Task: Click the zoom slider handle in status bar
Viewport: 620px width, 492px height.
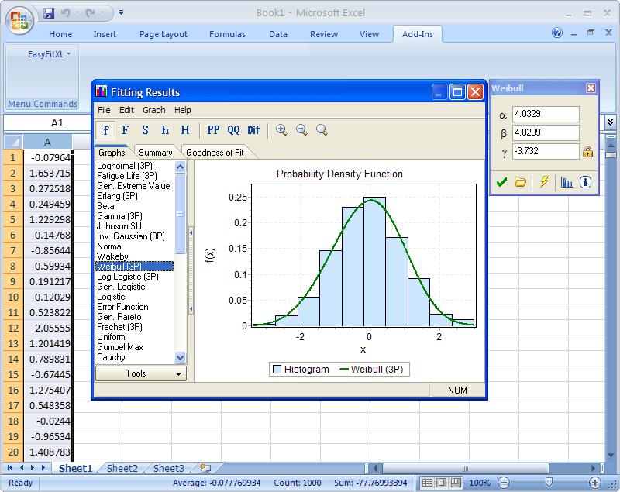Action: [549, 483]
